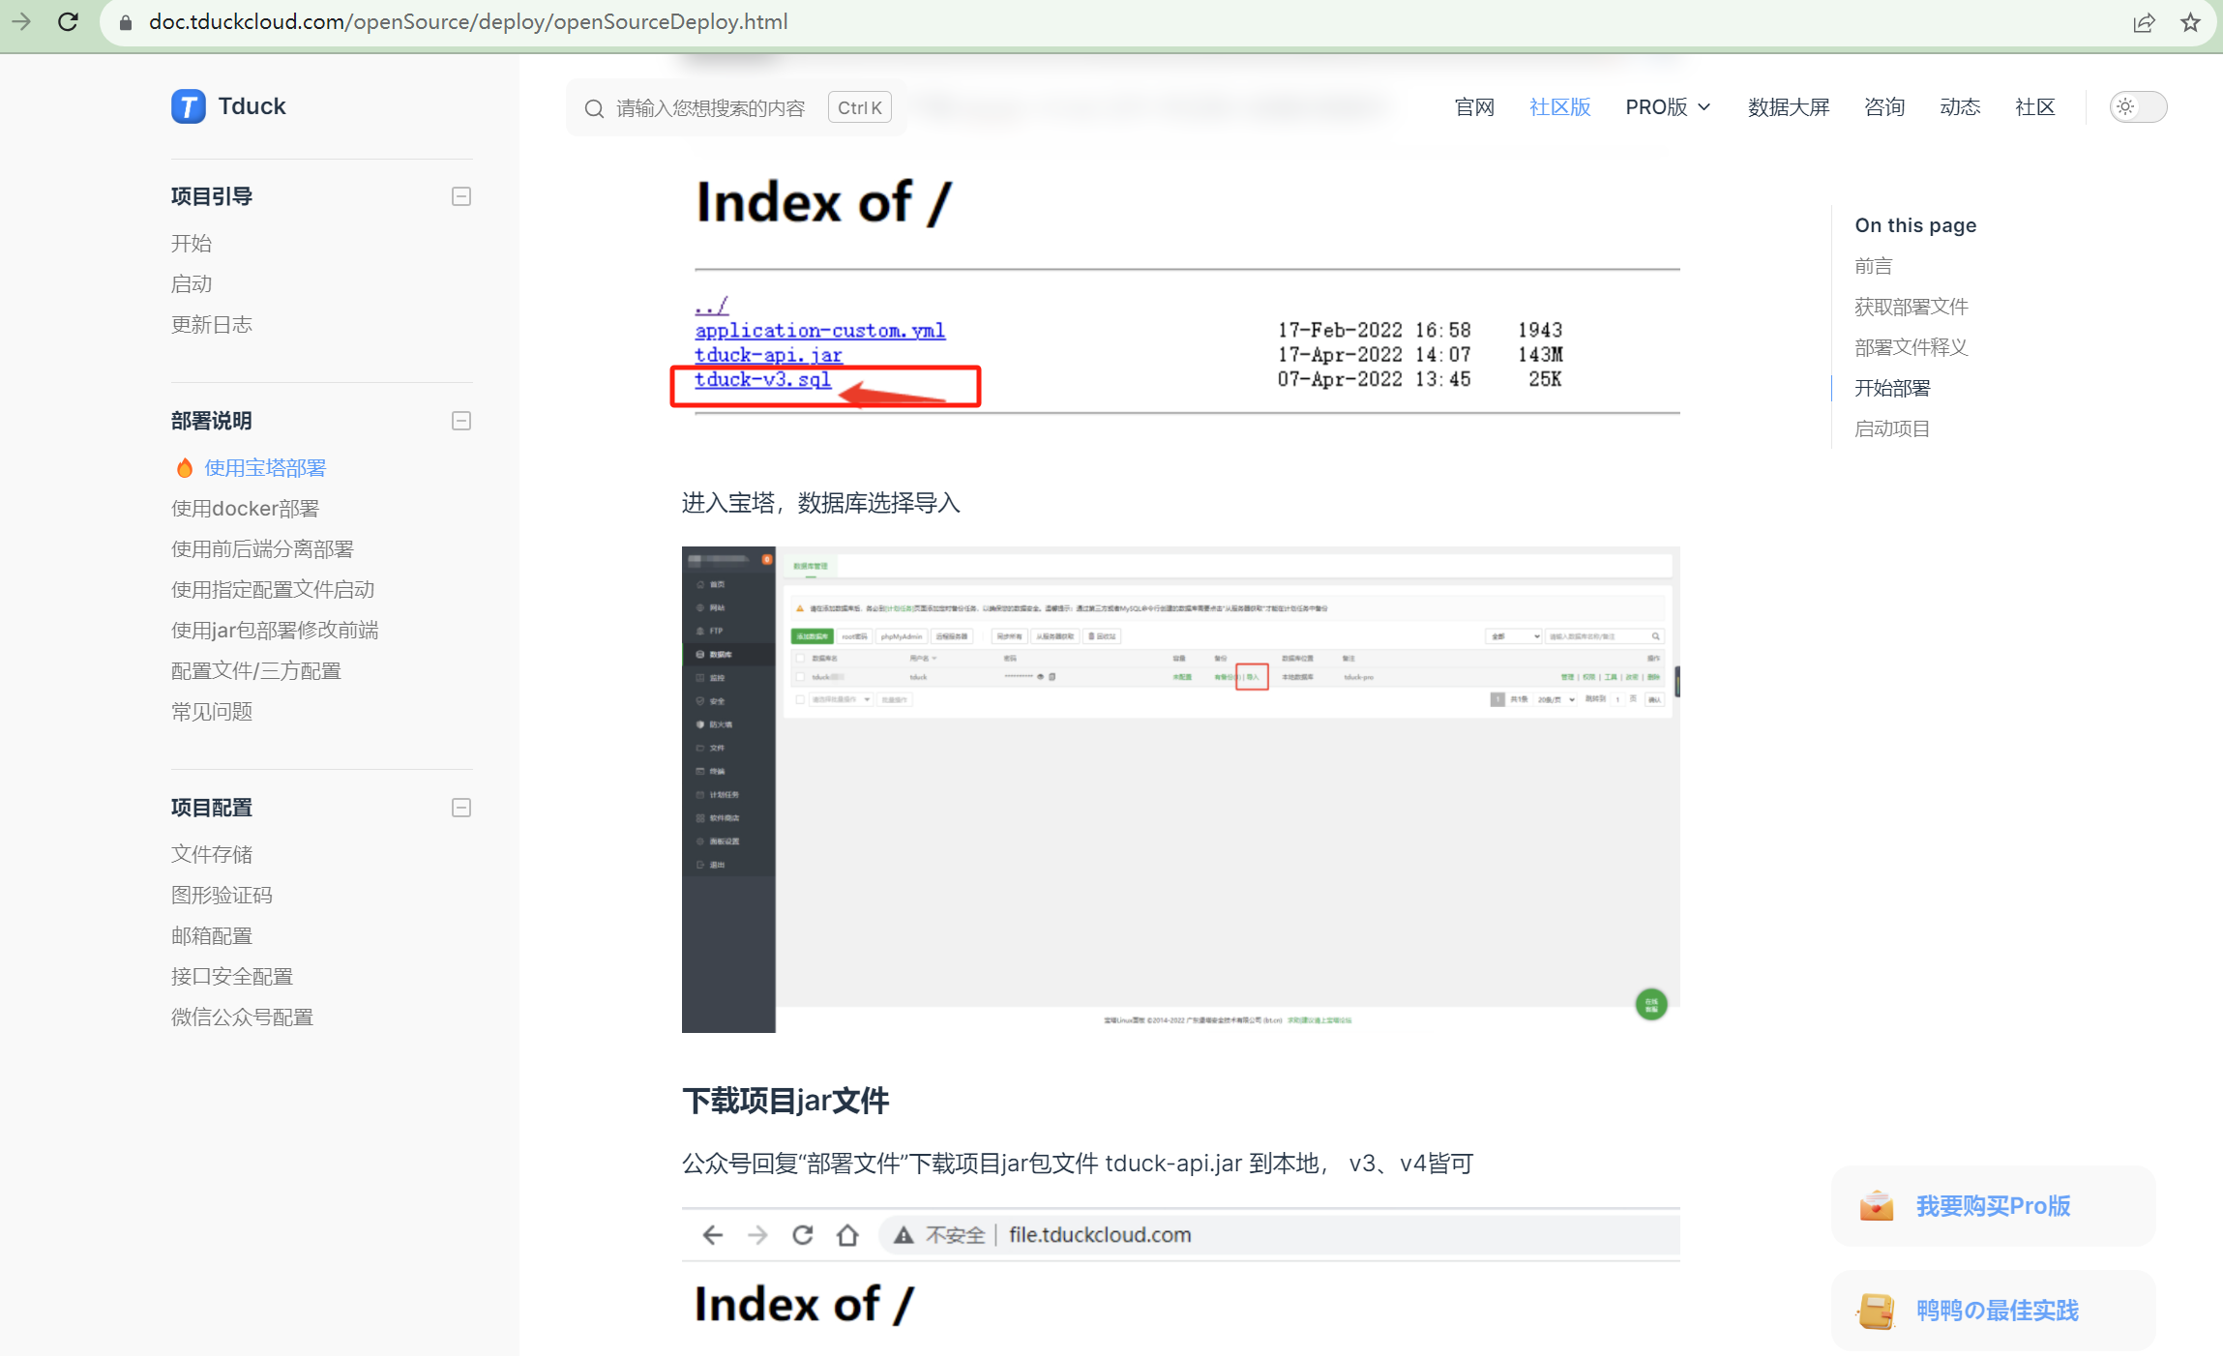The image size is (2223, 1356).
Task: Open 接口安全配置 in the sidebar
Action: (x=232, y=977)
